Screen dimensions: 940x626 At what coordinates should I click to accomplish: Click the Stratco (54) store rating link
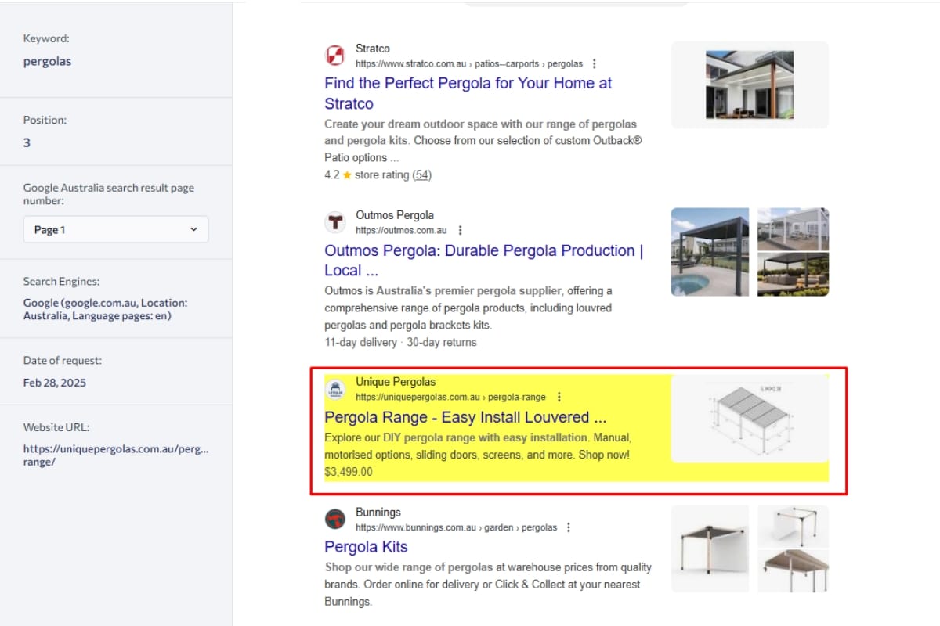pyautogui.click(x=422, y=175)
